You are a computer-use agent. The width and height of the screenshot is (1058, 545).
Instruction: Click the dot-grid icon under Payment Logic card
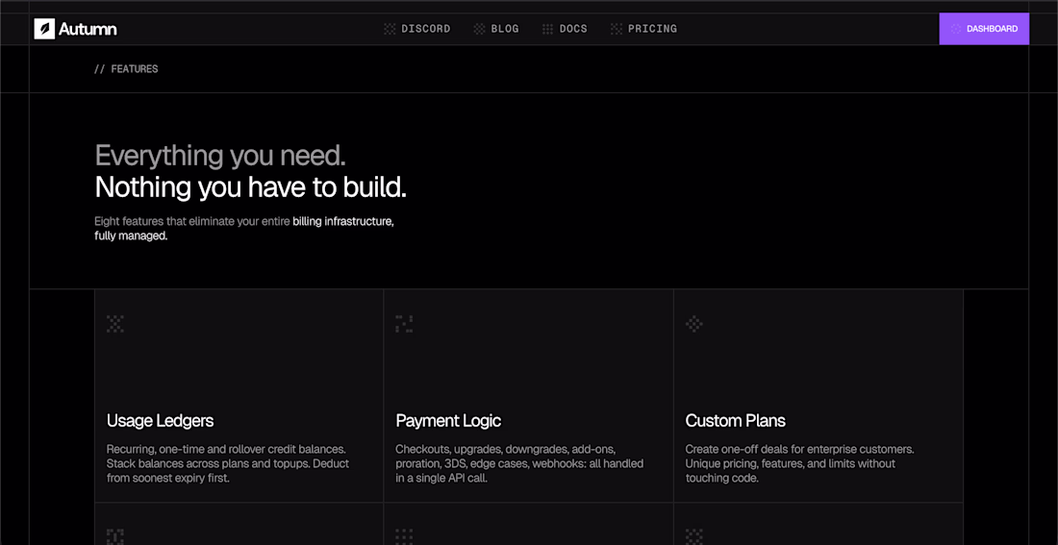pyautogui.click(x=404, y=537)
